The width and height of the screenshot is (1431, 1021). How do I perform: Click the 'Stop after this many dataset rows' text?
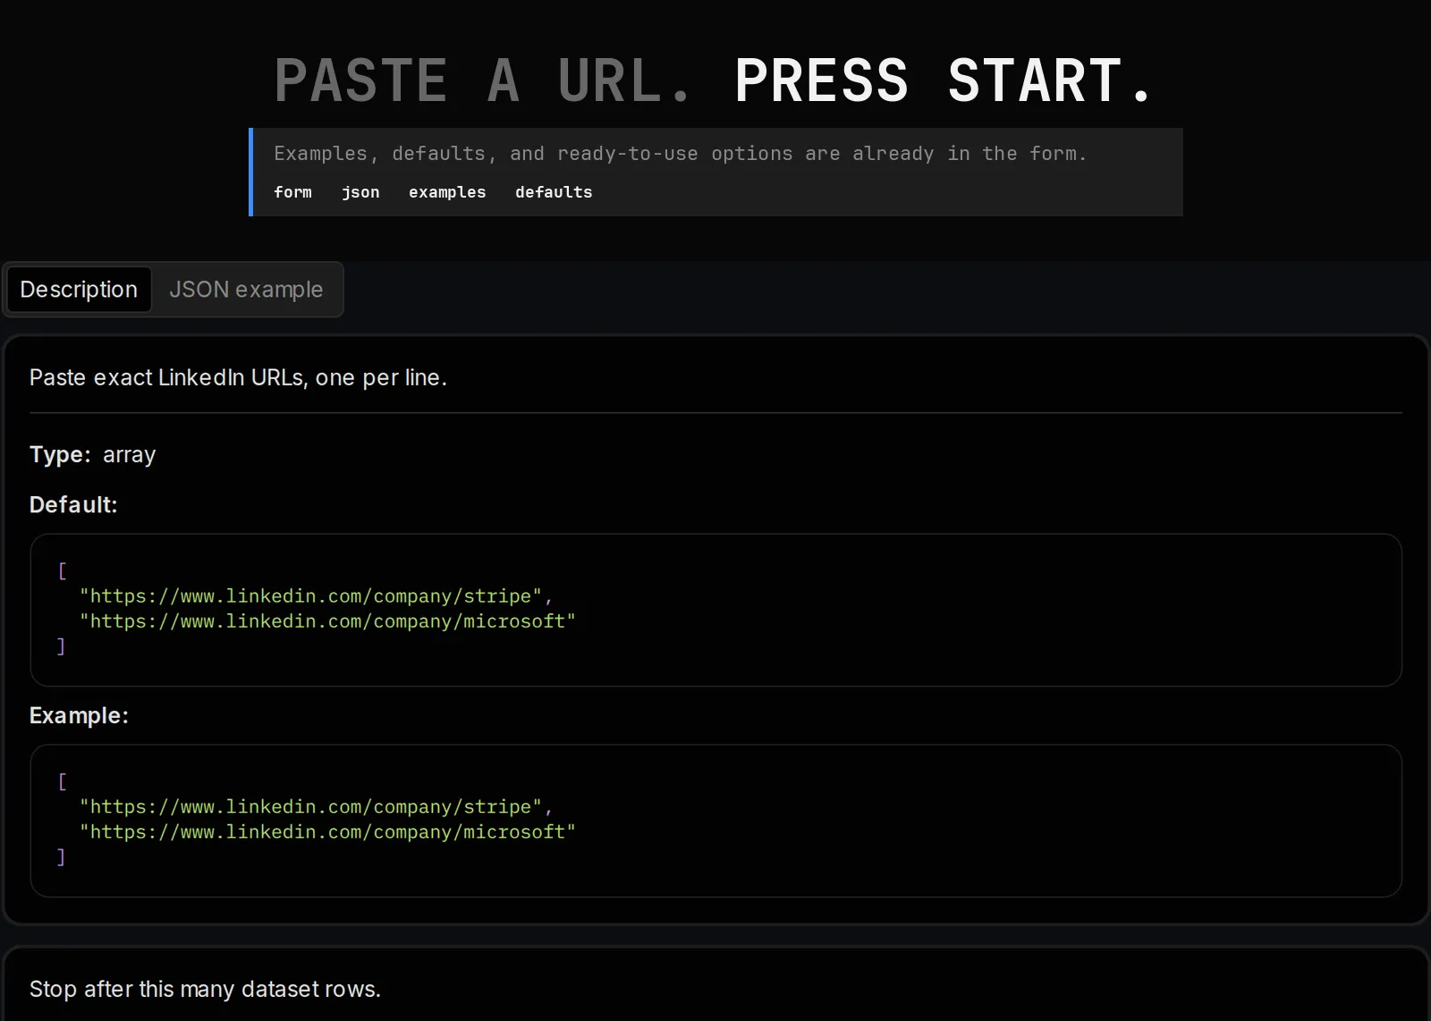[205, 989]
